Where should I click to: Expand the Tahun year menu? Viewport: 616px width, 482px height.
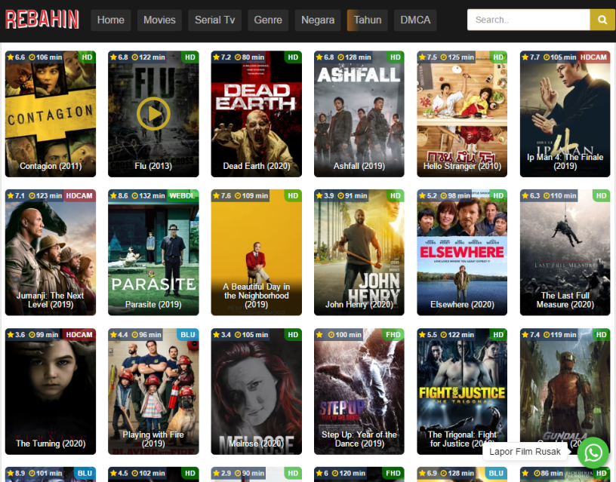[x=367, y=20]
